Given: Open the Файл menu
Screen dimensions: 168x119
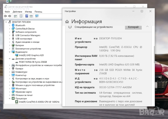Looking at the screenshot, I should pyautogui.click(x=7, y=12).
